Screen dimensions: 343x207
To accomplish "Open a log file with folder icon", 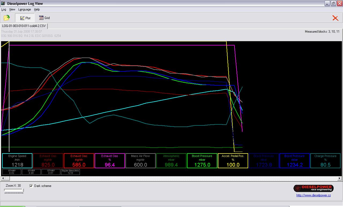I will pyautogui.click(x=7, y=18).
